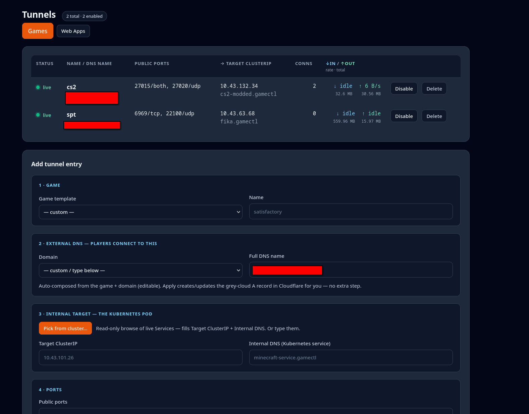The image size is (529, 414).
Task: Click target IP 10.43.63.68
Action: click(x=237, y=113)
